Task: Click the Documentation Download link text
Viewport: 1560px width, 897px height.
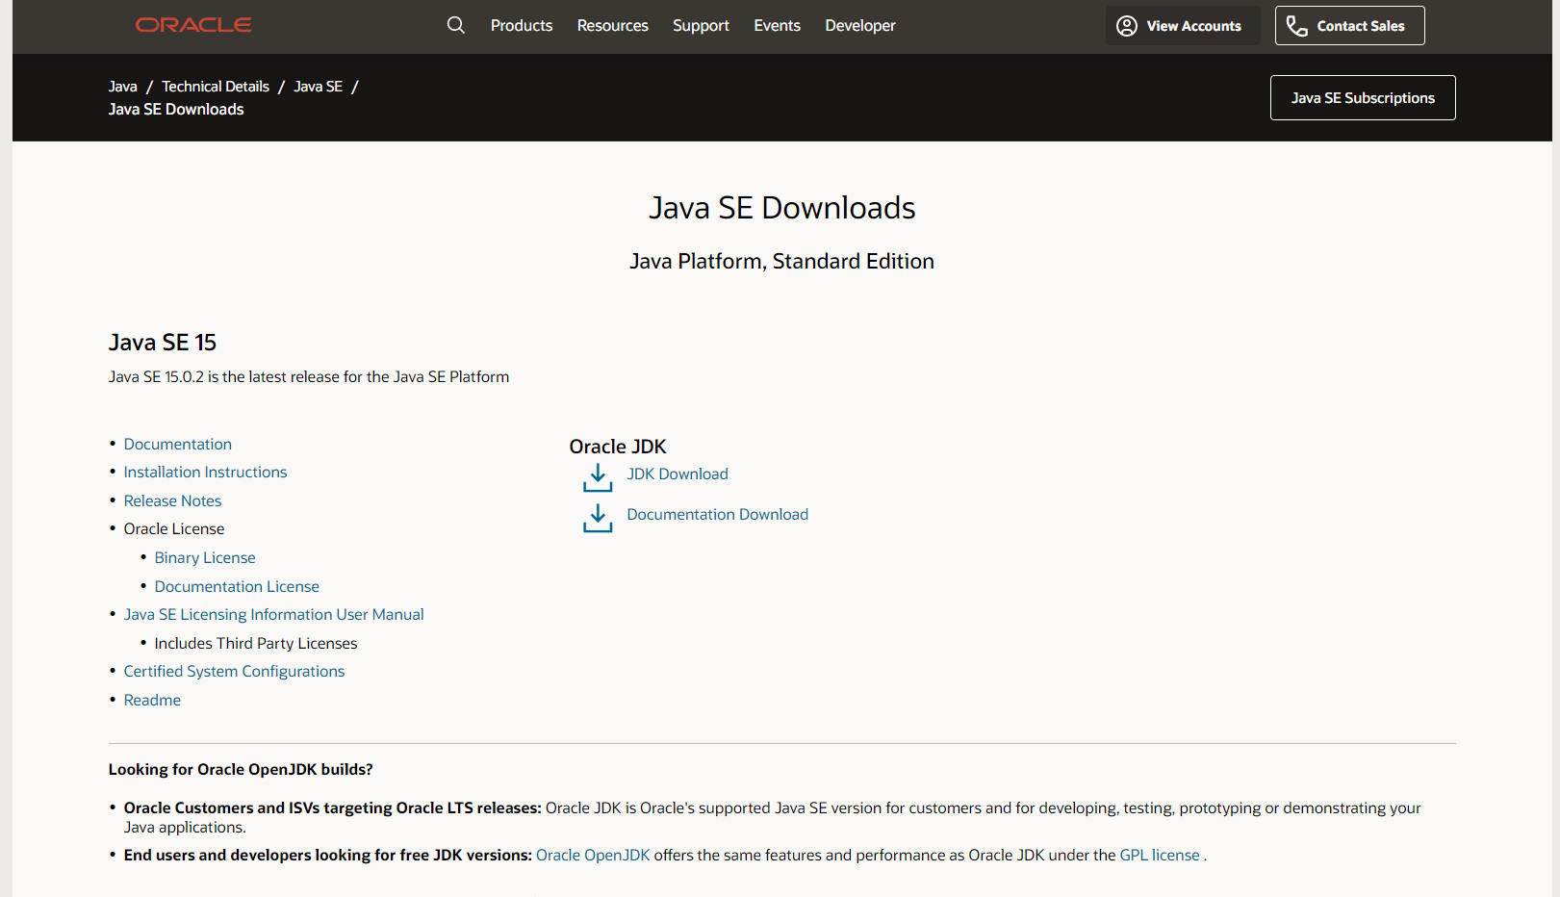Action: [718, 514]
